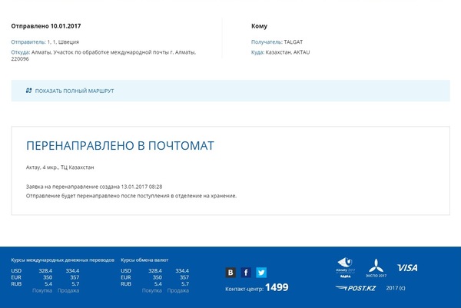Open the Twitter page icon

click(x=261, y=272)
